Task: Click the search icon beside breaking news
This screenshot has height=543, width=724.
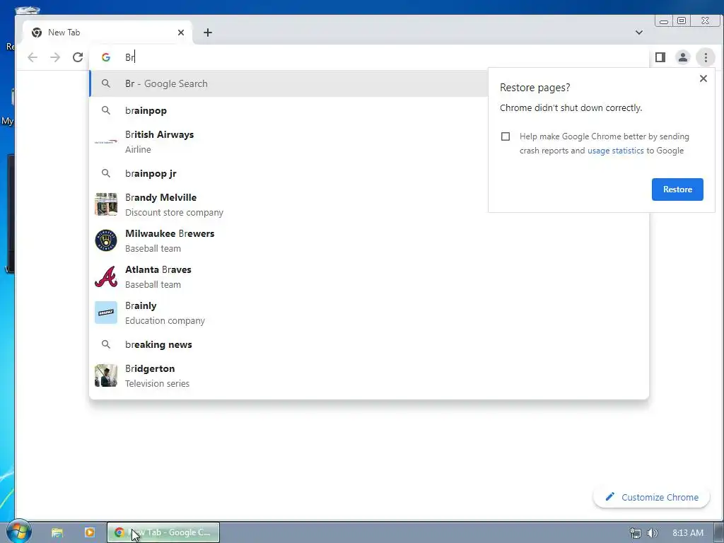Action: pyautogui.click(x=106, y=344)
